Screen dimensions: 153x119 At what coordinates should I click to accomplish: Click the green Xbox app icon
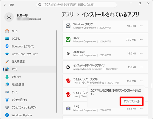point(68,40)
